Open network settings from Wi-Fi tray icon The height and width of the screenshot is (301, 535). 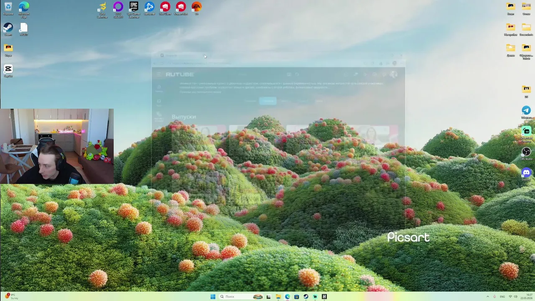click(x=510, y=296)
